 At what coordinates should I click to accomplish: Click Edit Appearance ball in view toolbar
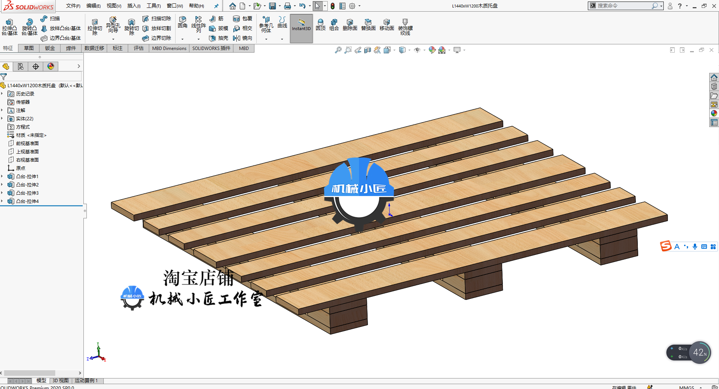[432, 50]
